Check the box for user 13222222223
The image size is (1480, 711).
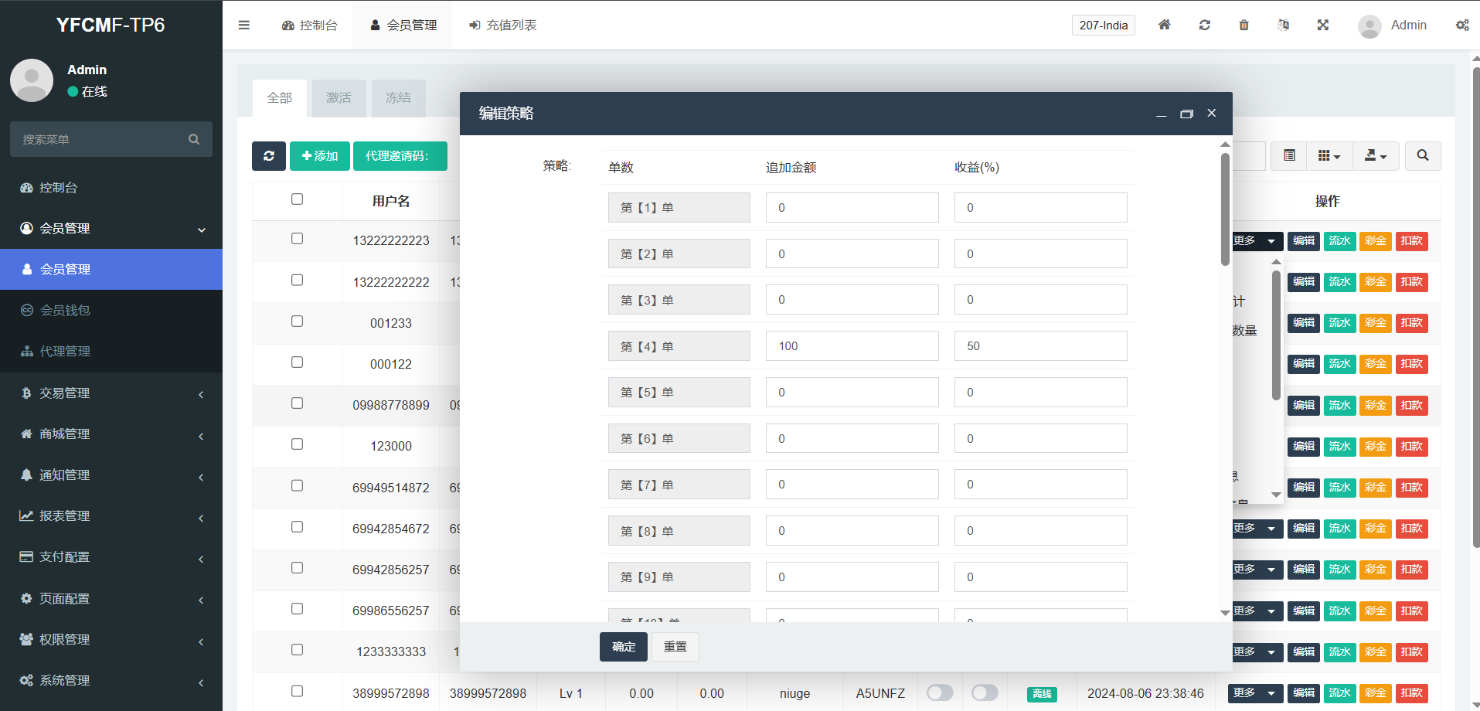297,239
